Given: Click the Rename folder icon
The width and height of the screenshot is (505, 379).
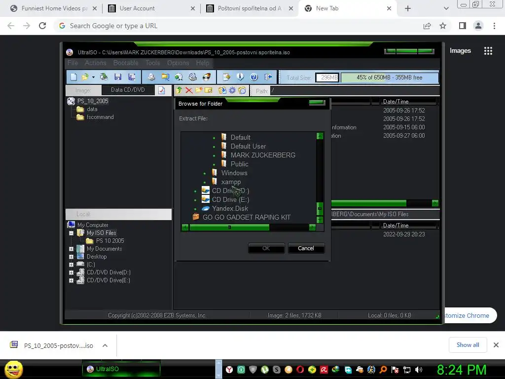Looking at the screenshot, I should (209, 90).
